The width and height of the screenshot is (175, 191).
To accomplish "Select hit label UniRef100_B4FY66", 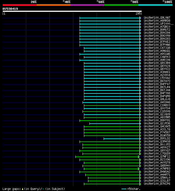I will tap(157, 93).
